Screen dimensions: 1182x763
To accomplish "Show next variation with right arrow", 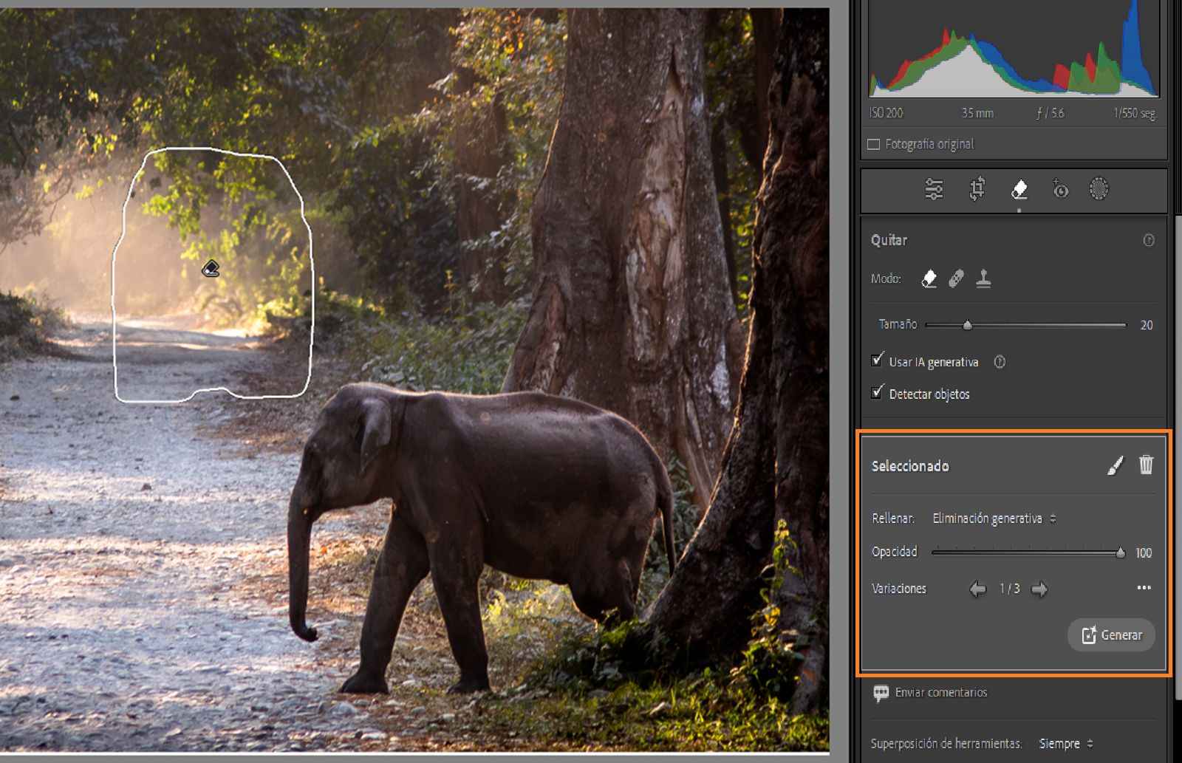I will pos(1039,589).
